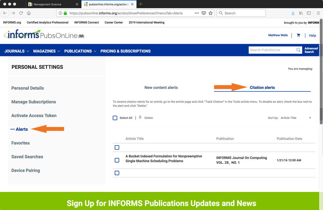323x210 pixels.
Task: Open the browser downloads arrow
Action: click(x=293, y=13)
